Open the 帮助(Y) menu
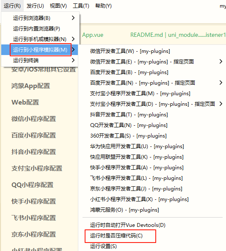 pos(103,6)
